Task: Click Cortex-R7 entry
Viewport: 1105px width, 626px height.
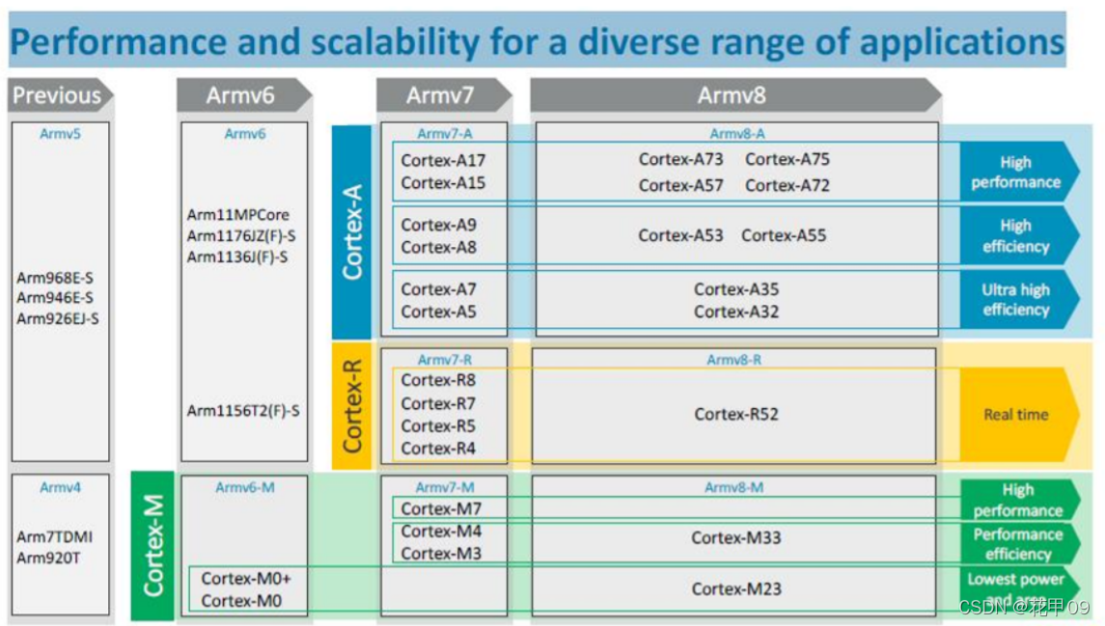Action: click(x=438, y=404)
